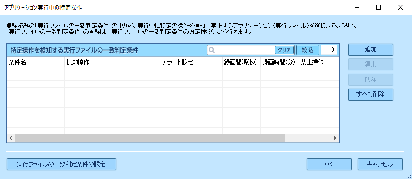Click the 追加 (Add) button
The image size is (412, 179).
pos(371,49)
